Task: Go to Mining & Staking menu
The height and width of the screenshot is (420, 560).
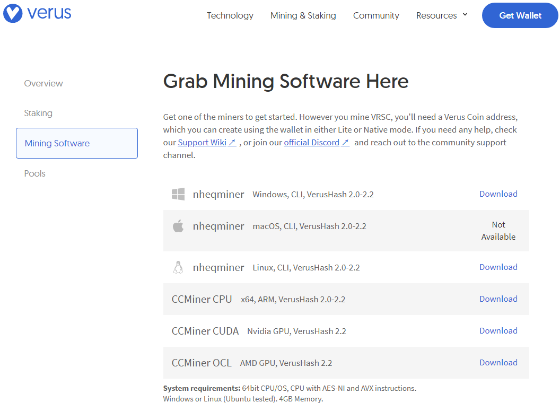Action: pyautogui.click(x=303, y=15)
